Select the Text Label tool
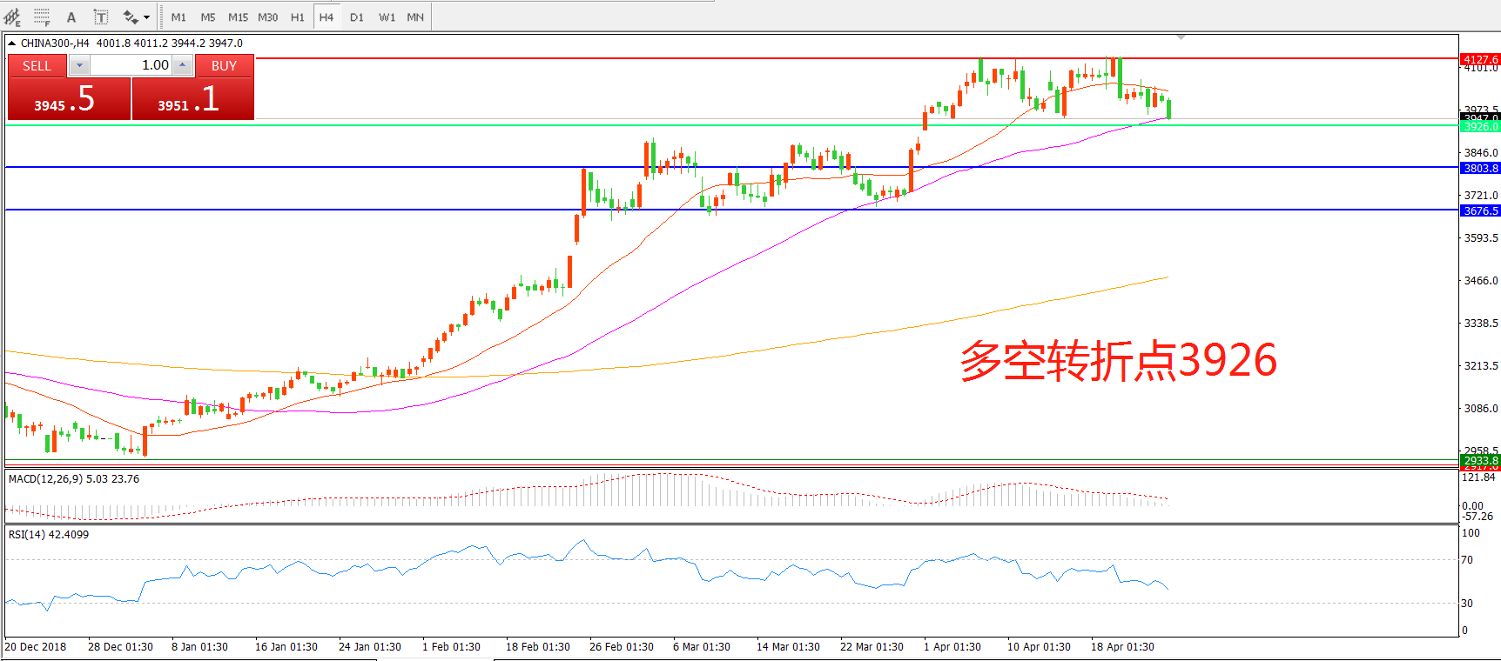The width and height of the screenshot is (1501, 661). coord(101,17)
